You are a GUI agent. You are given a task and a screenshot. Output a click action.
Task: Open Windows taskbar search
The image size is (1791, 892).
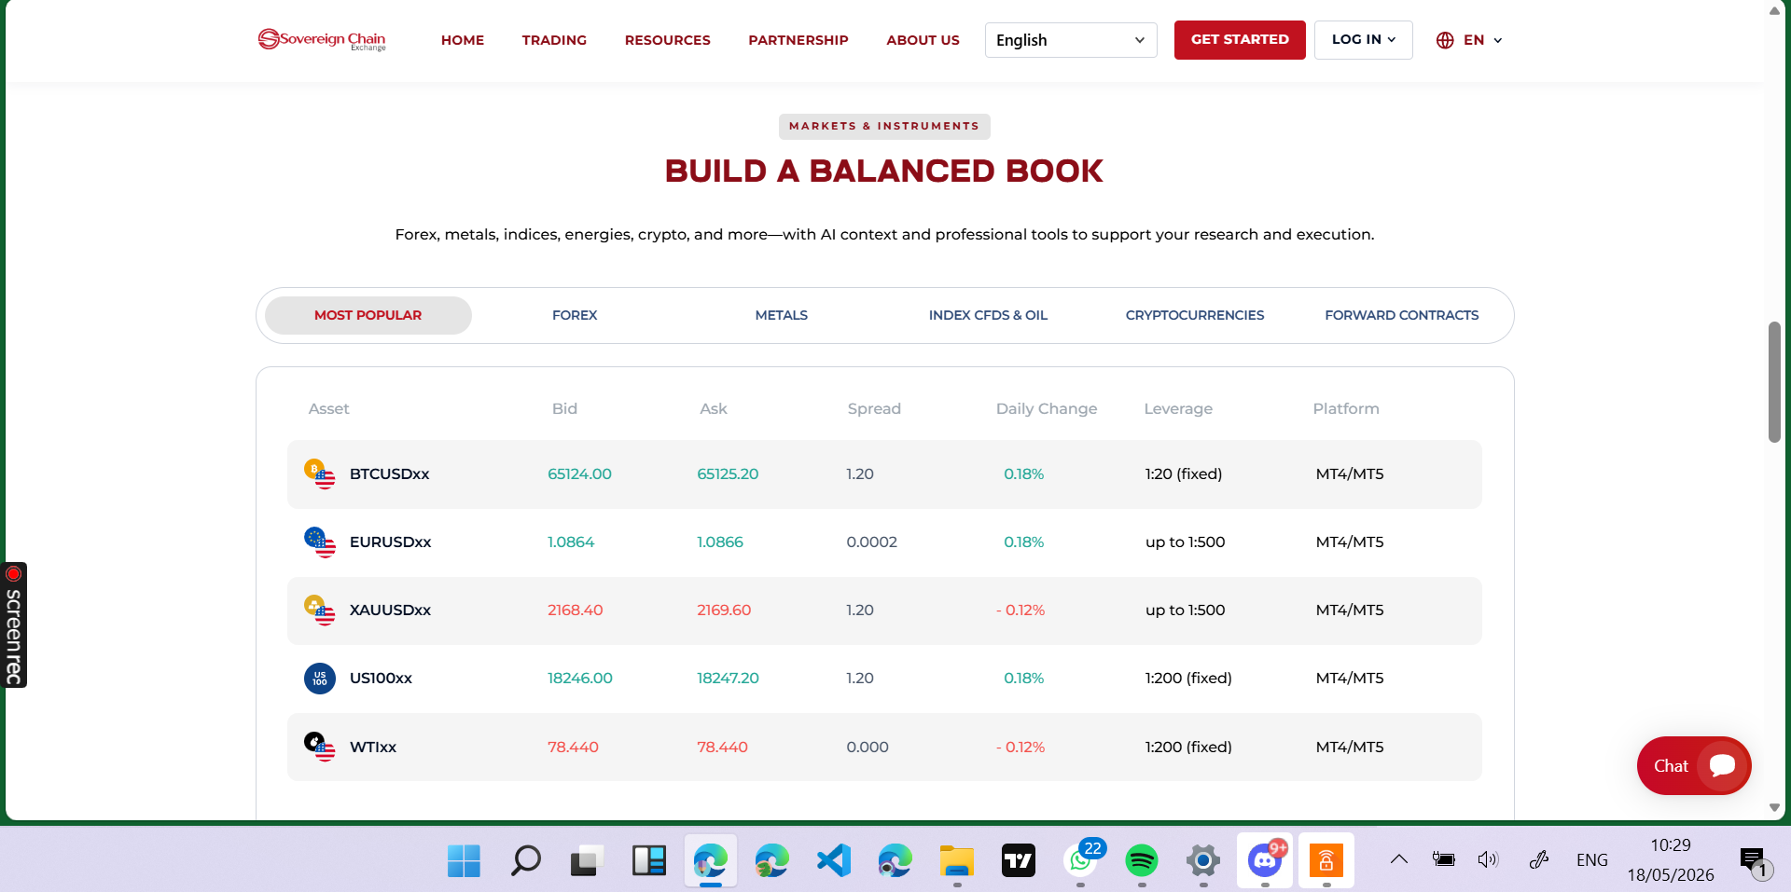tap(525, 860)
